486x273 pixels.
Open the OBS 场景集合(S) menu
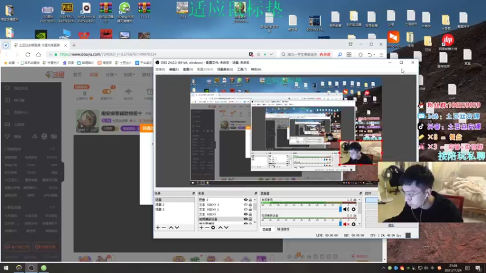[225, 69]
